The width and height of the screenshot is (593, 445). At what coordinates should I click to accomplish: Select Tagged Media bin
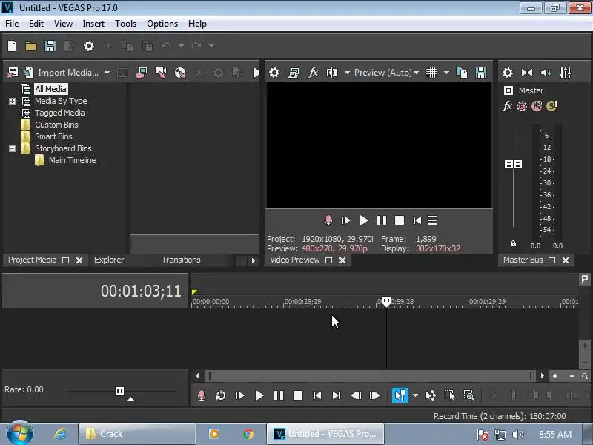[60, 113]
